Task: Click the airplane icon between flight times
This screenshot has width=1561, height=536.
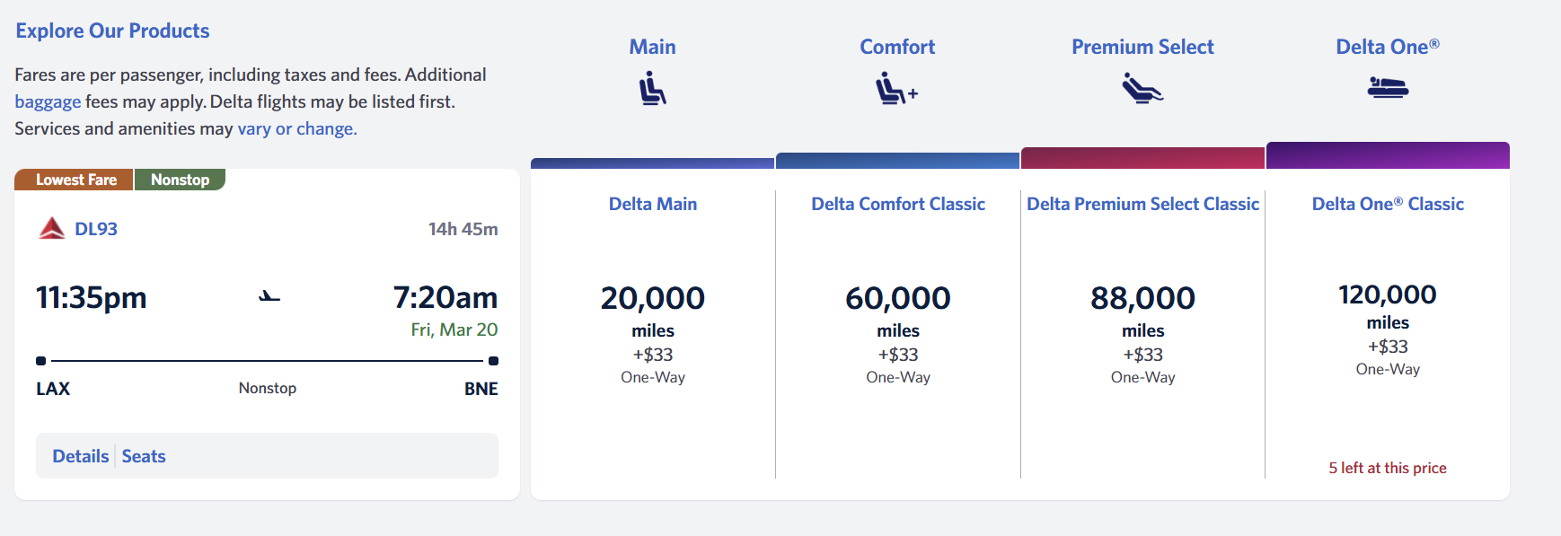Action: point(269,296)
